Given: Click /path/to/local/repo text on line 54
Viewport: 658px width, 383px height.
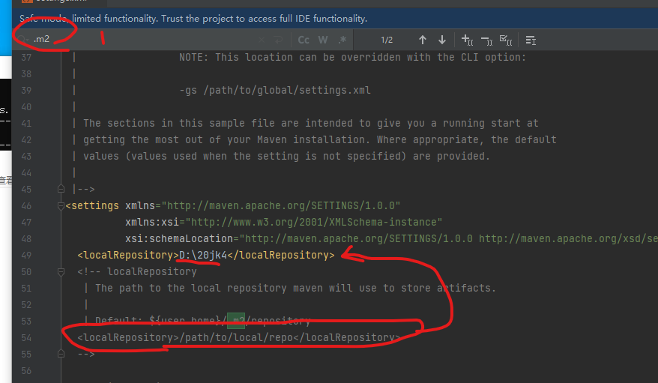Looking at the screenshot, I should tap(236, 338).
